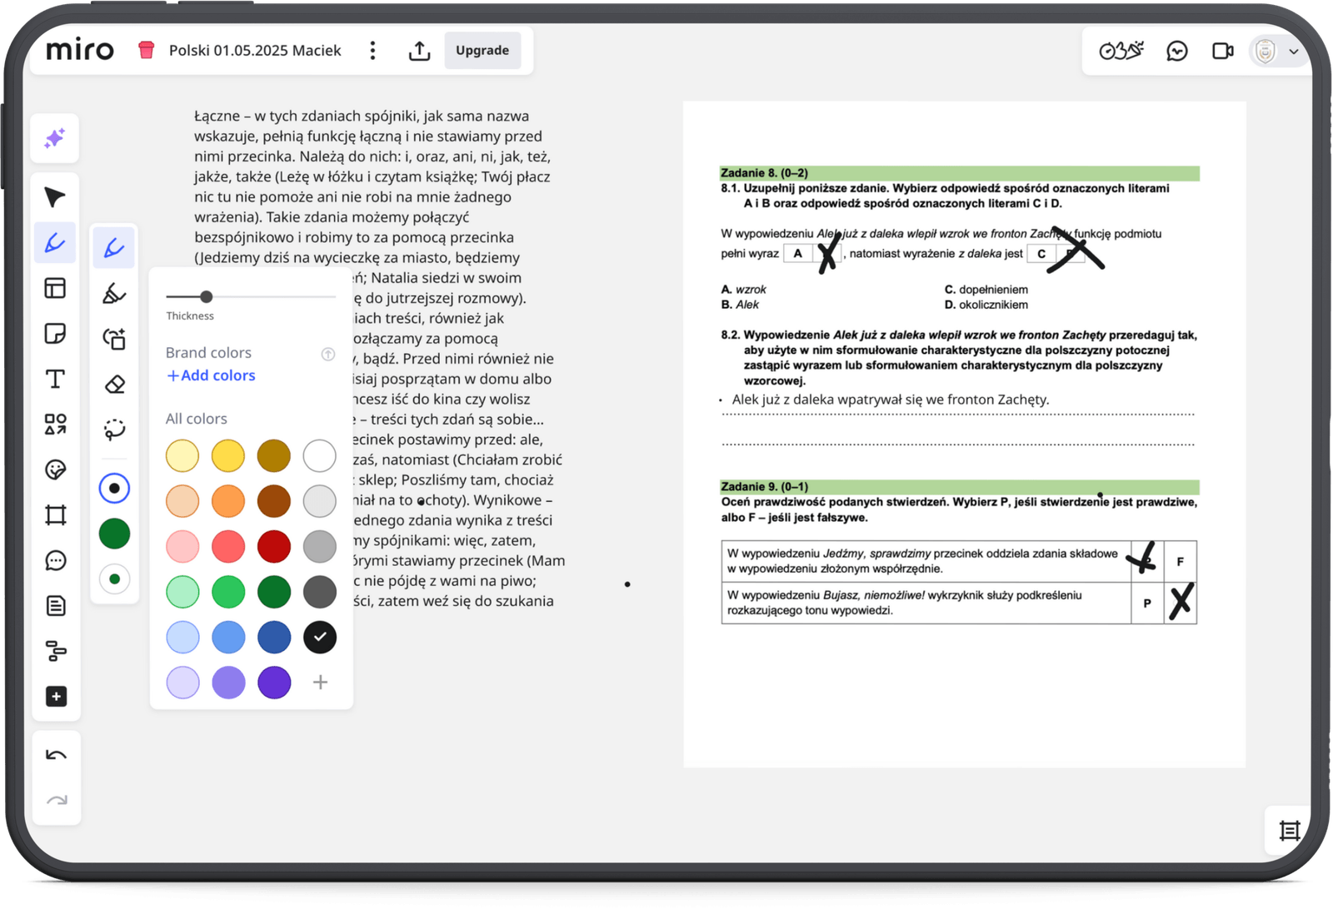Open the shapes tool
The width and height of the screenshot is (1333, 909).
click(x=55, y=425)
